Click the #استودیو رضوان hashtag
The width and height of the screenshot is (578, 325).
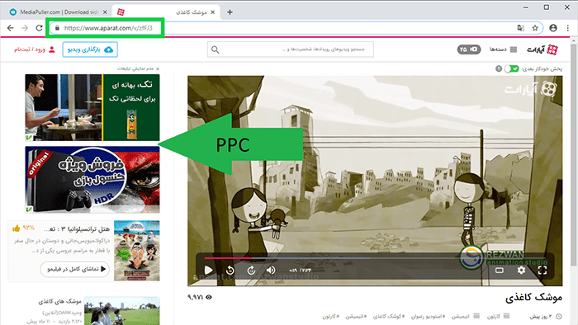click(x=428, y=317)
